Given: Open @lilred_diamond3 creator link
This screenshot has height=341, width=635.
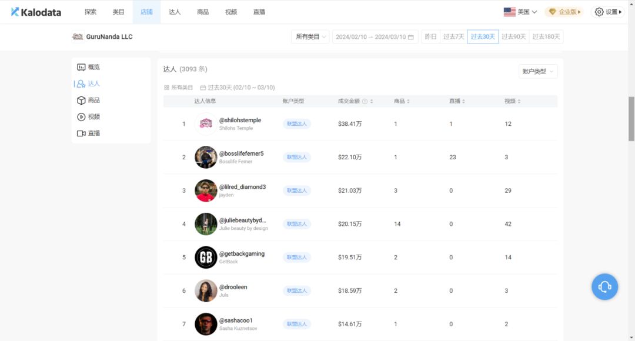Looking at the screenshot, I should pyautogui.click(x=243, y=187).
